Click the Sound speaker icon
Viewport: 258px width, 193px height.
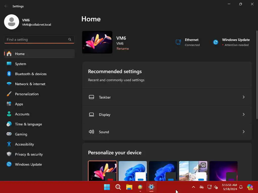coord(91,132)
